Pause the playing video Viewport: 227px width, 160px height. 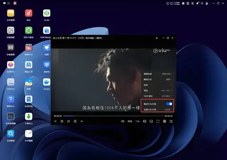coord(68,121)
